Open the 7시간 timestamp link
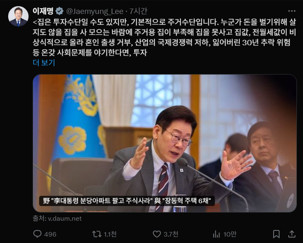This screenshot has height=243, width=303. (138, 11)
